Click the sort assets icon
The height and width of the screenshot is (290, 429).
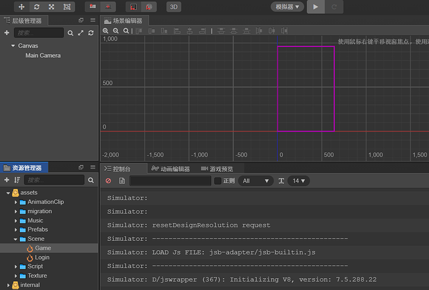(17, 180)
